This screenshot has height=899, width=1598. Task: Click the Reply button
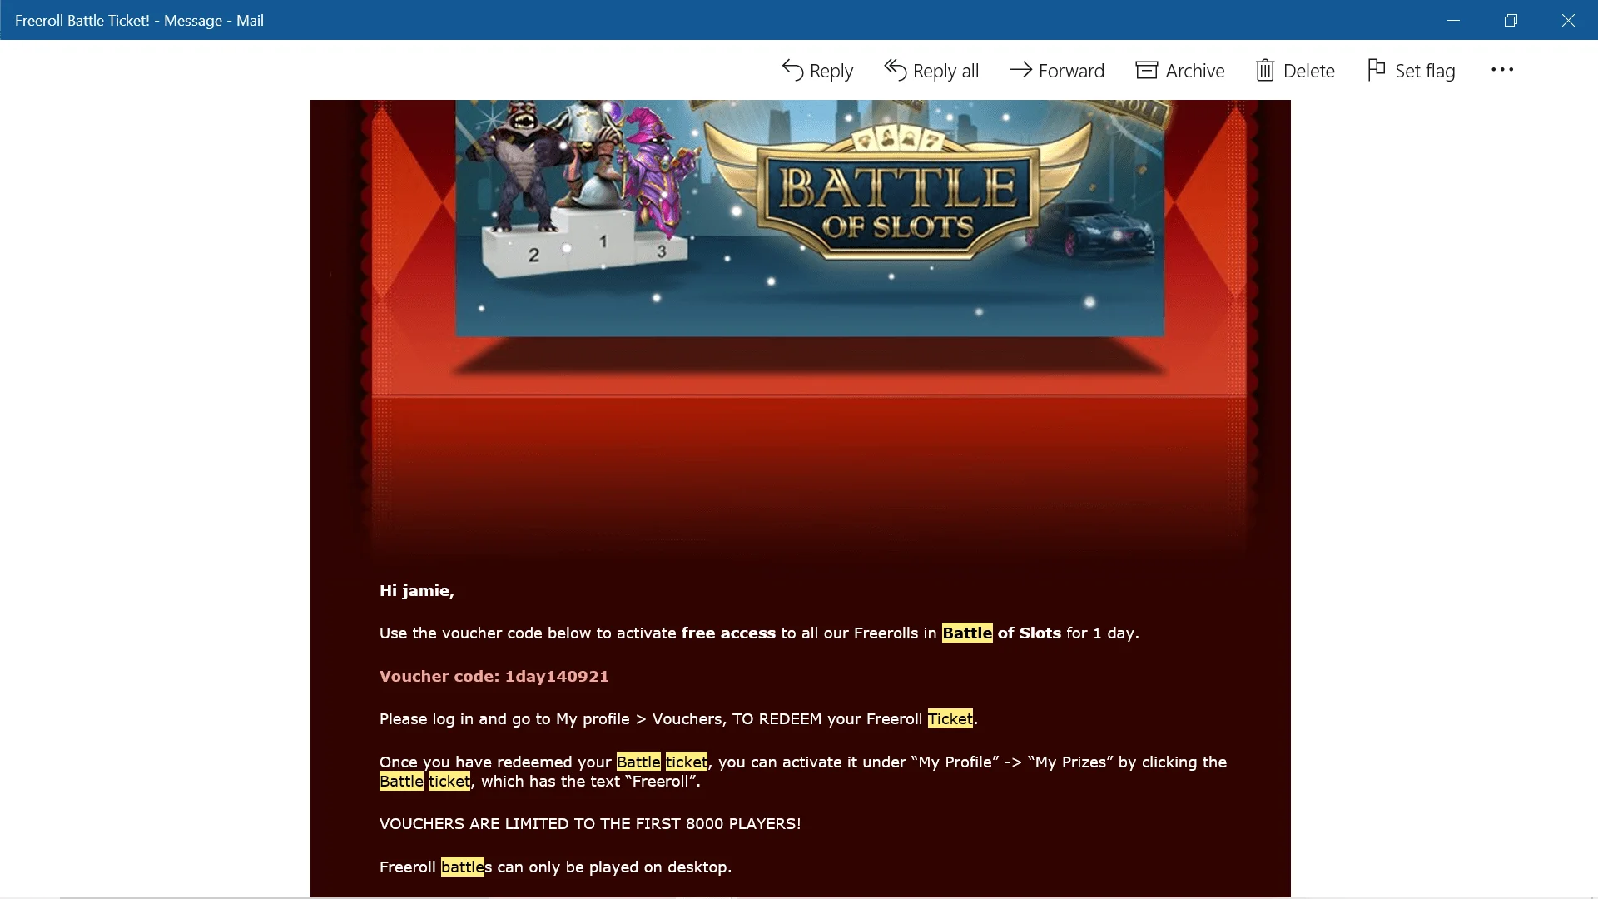(817, 71)
